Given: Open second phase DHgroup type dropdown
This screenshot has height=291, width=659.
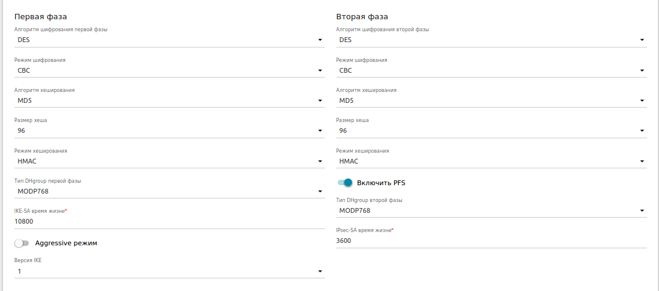Looking at the screenshot, I should [490, 210].
